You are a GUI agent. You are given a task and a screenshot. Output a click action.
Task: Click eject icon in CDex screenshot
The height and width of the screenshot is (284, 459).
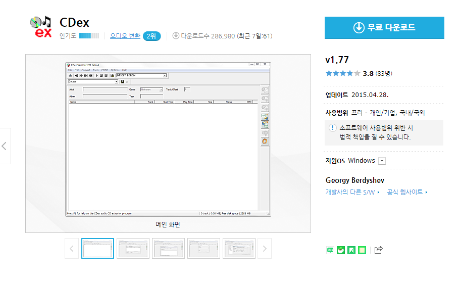coord(70,75)
